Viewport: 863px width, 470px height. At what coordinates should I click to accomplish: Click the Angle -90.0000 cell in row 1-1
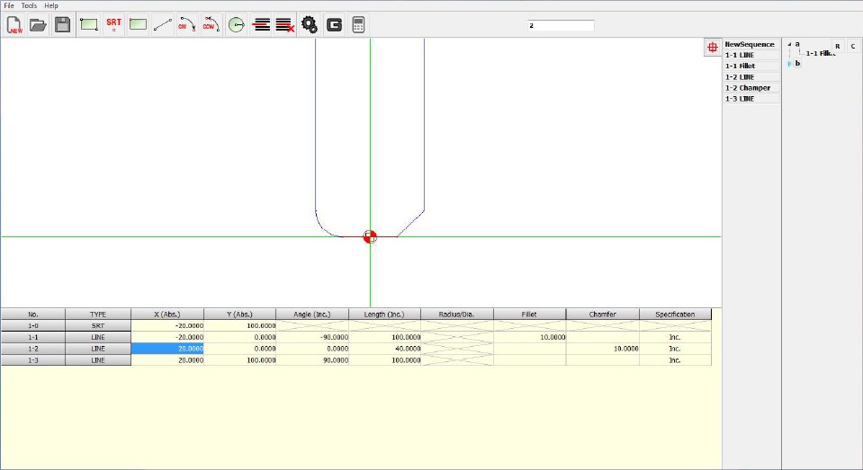point(312,338)
